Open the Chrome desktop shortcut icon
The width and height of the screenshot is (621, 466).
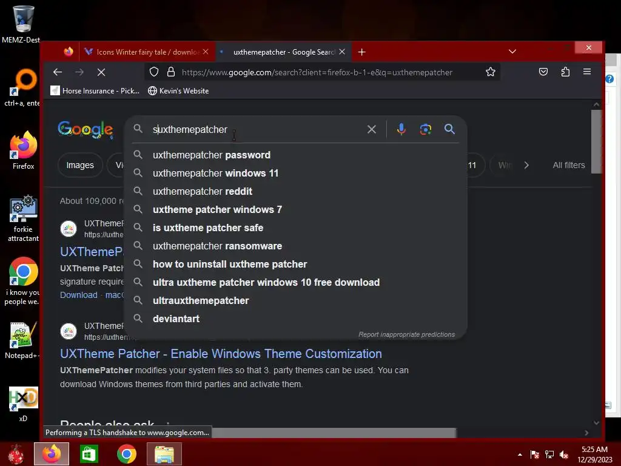[23, 271]
